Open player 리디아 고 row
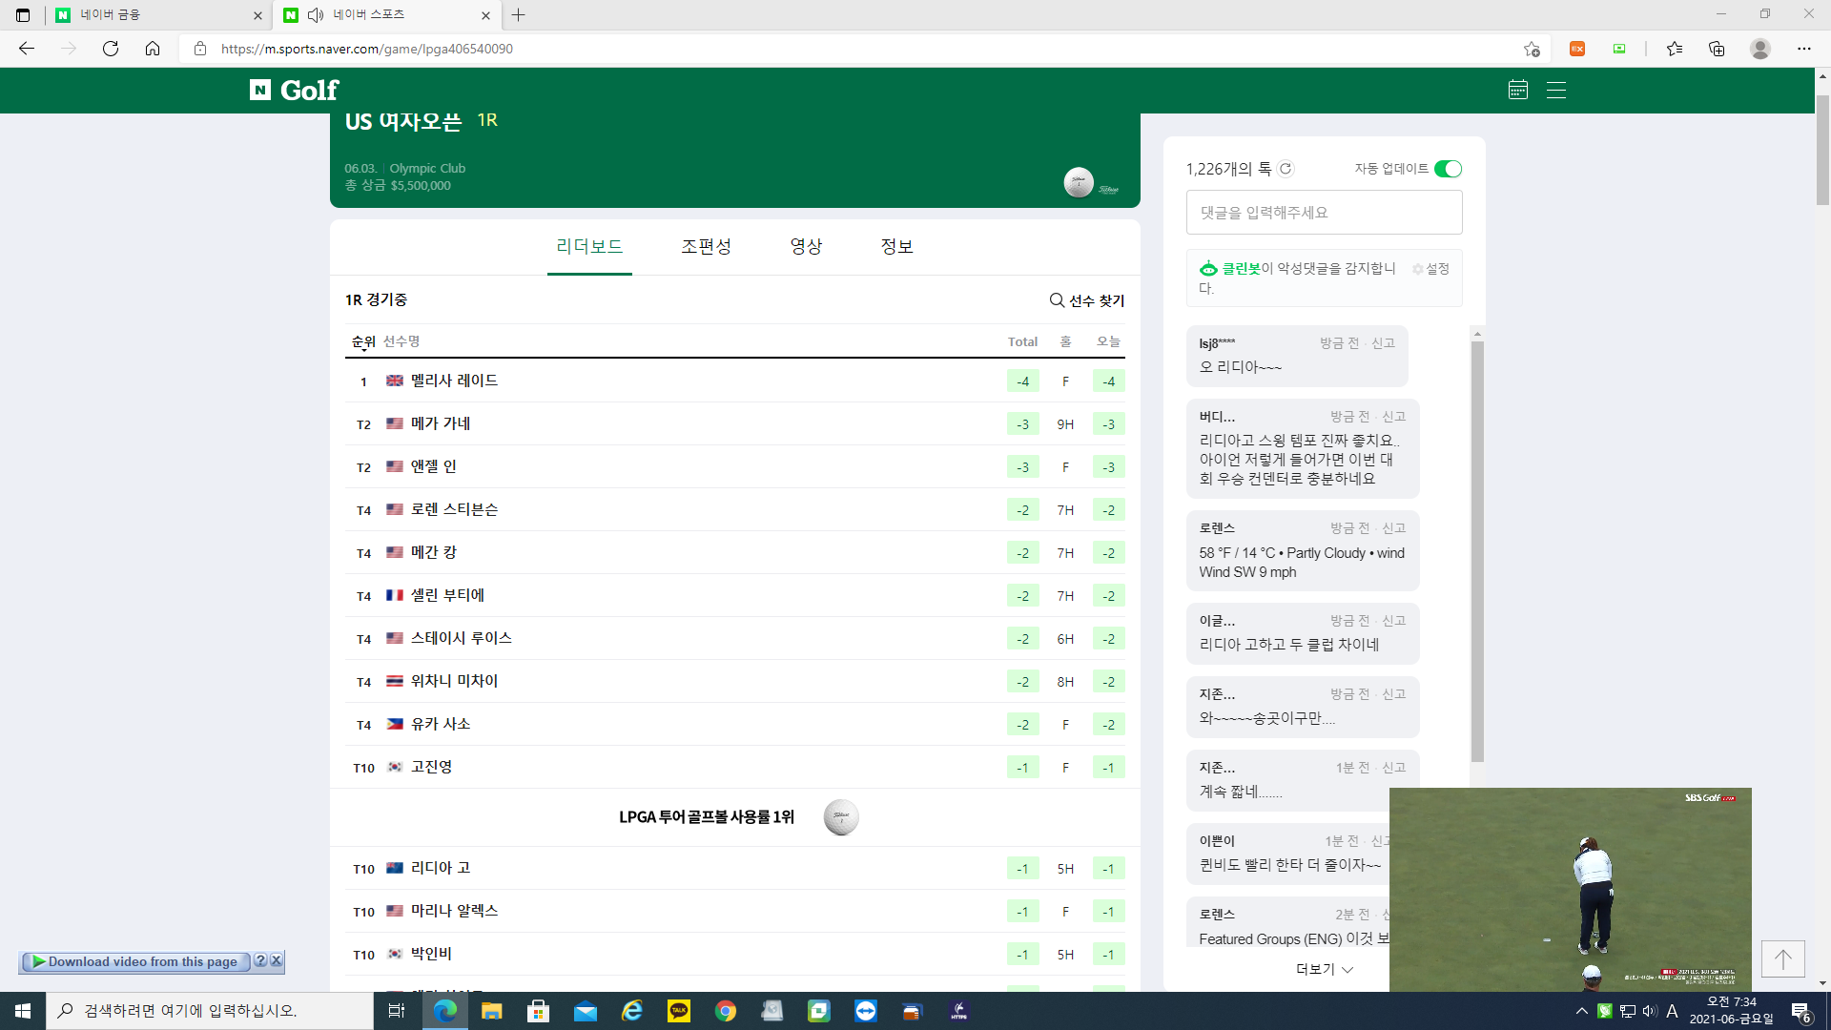 point(734,868)
